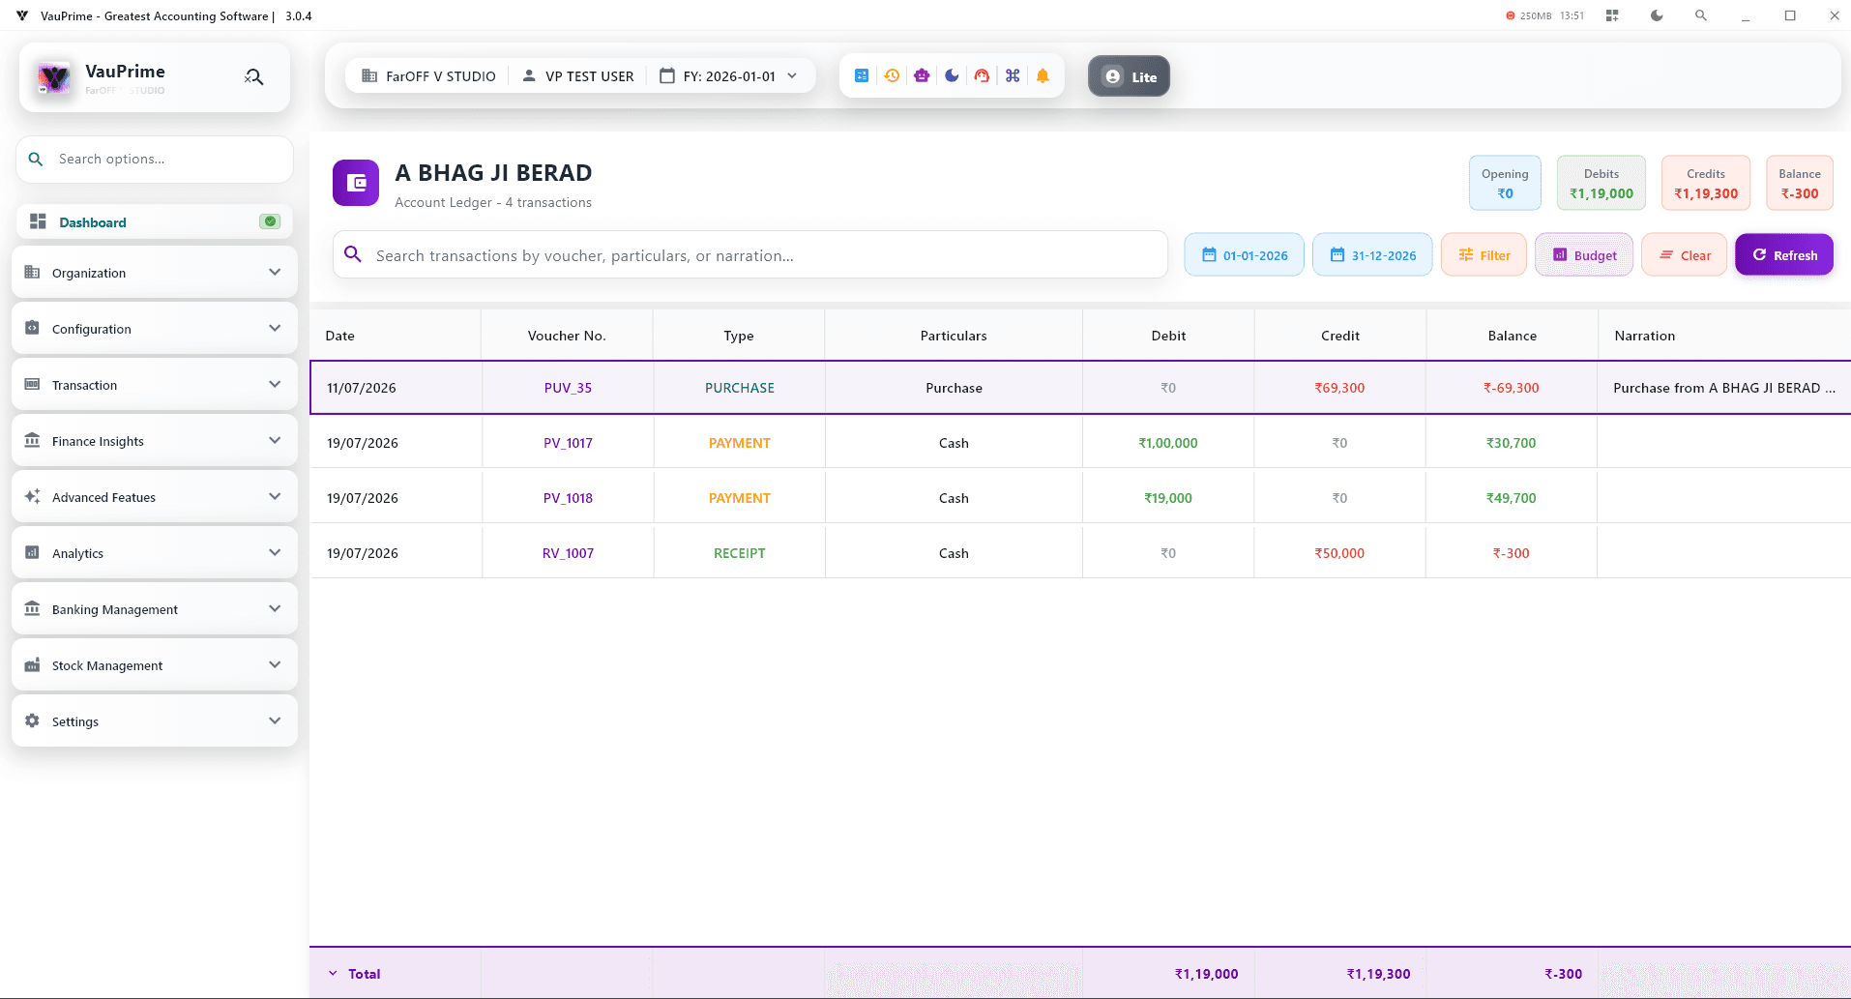
Task: Open the history clock icon
Action: click(892, 75)
